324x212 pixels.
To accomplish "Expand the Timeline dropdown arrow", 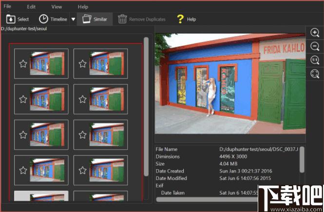I will 73,19.
